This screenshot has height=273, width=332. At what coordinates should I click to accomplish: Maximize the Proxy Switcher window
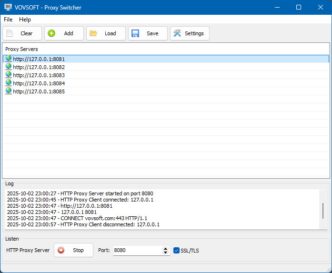pos(299,7)
